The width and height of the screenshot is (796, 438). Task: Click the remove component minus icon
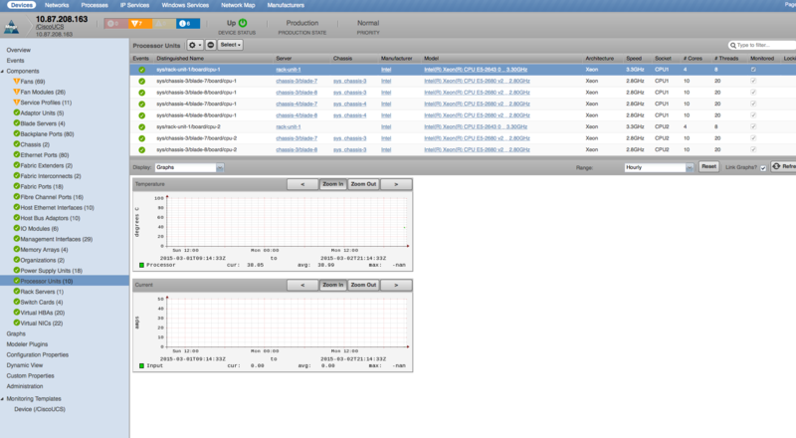(x=211, y=45)
